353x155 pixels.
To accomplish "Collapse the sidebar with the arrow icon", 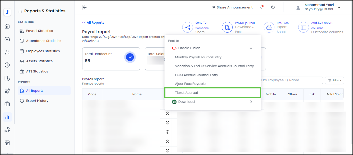I will click(84, 7).
